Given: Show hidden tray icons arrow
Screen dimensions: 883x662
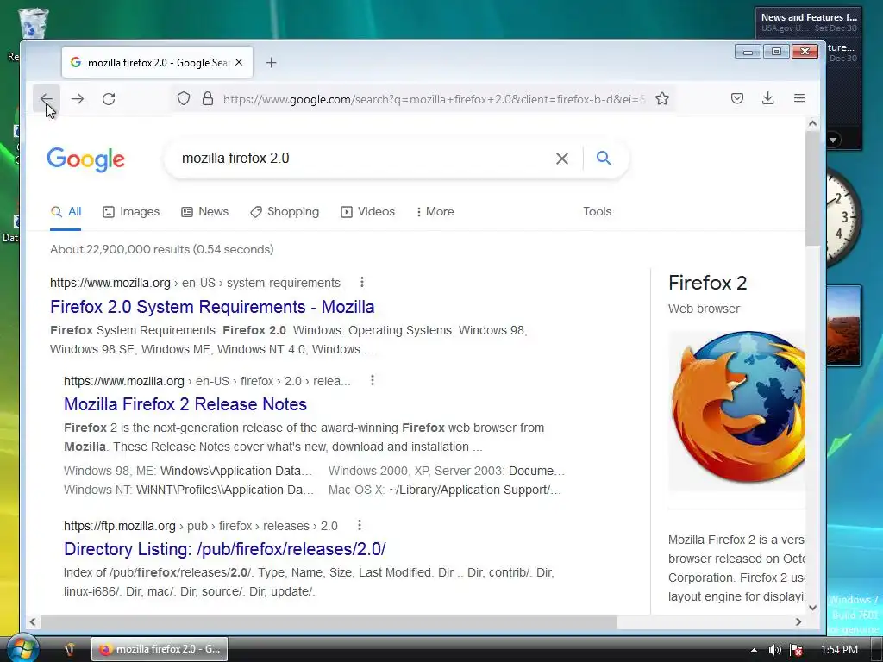Looking at the screenshot, I should [x=754, y=650].
